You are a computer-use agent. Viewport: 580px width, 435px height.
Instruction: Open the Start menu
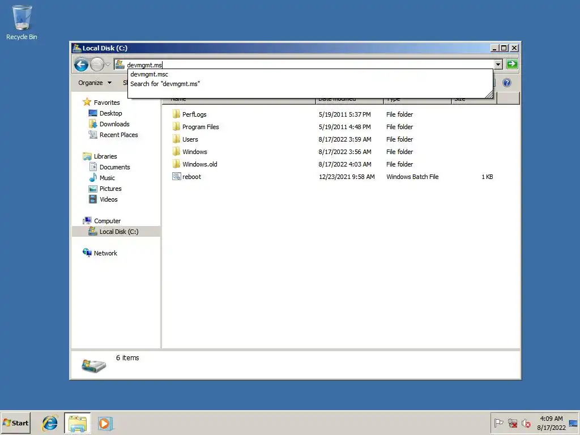(x=15, y=423)
